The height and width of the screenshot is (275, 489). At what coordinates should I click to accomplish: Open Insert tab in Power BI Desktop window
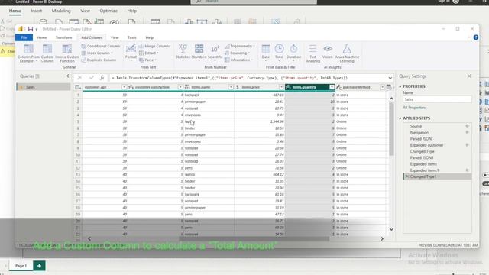pyautogui.click(x=36, y=11)
